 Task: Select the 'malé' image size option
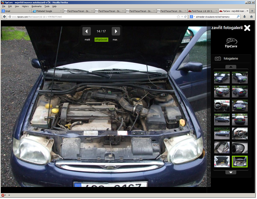(87, 40)
